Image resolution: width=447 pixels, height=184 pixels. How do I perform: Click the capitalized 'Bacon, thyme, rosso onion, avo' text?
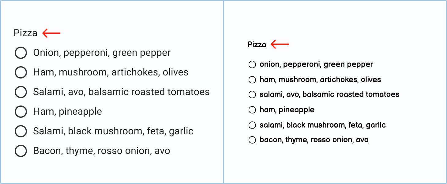click(x=101, y=151)
